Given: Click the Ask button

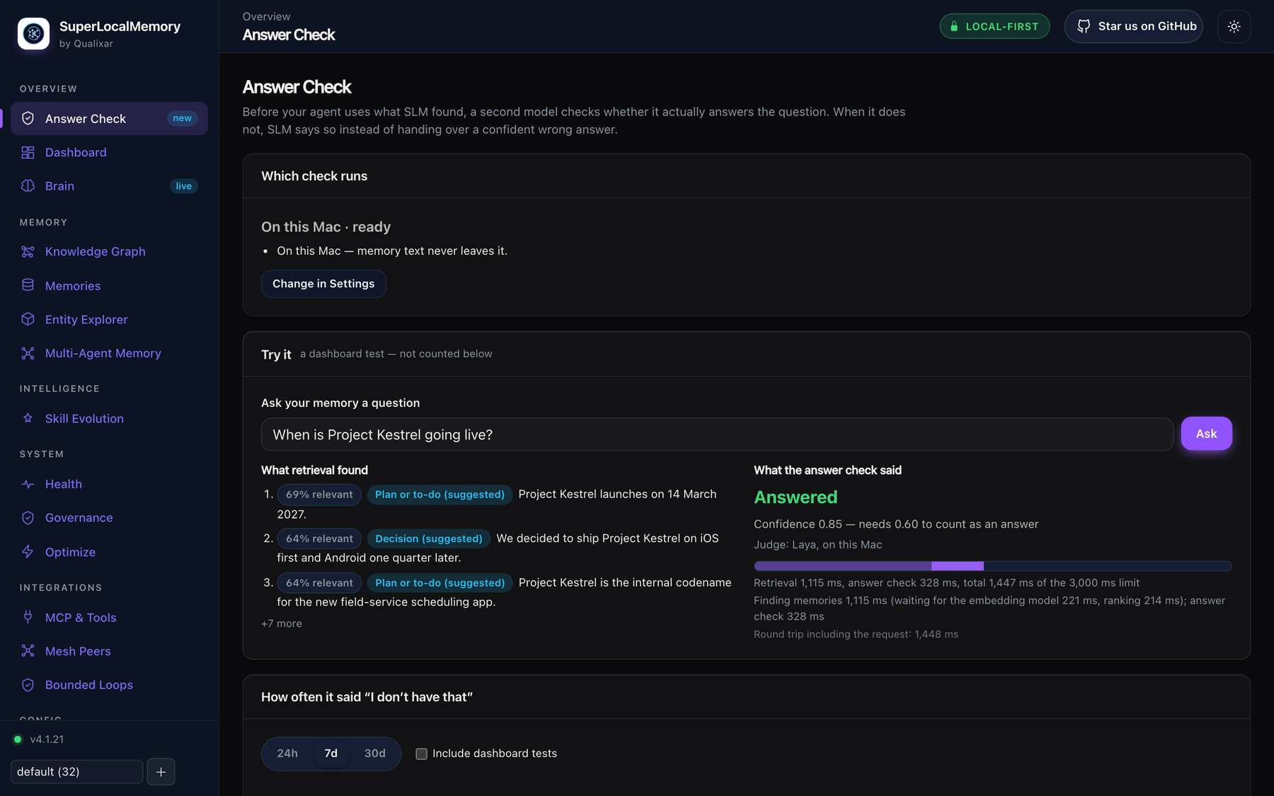Looking at the screenshot, I should pos(1206,434).
